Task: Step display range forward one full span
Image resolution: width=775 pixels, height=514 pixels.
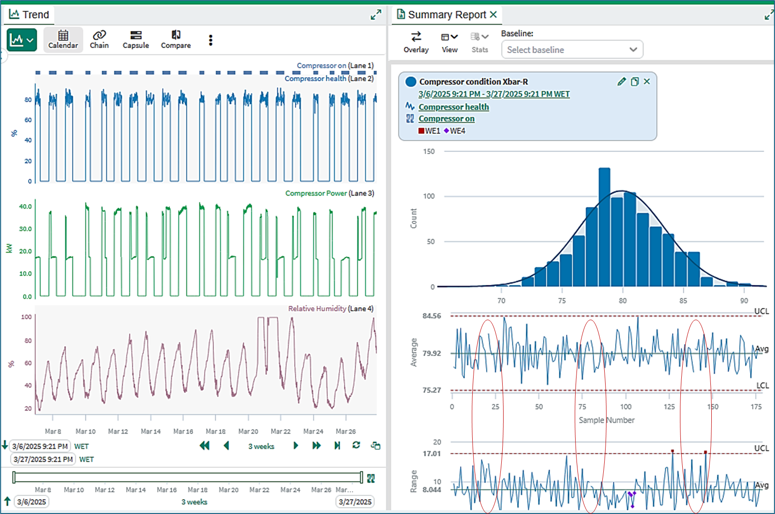Action: (317, 446)
